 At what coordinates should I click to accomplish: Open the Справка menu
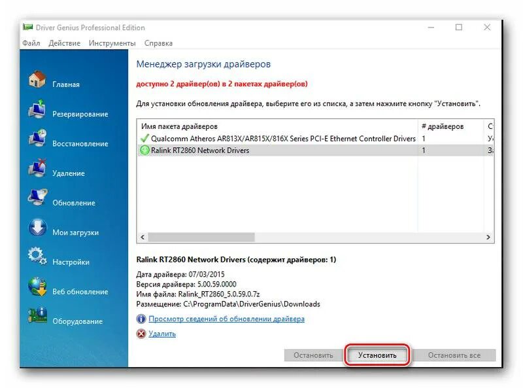coord(158,43)
